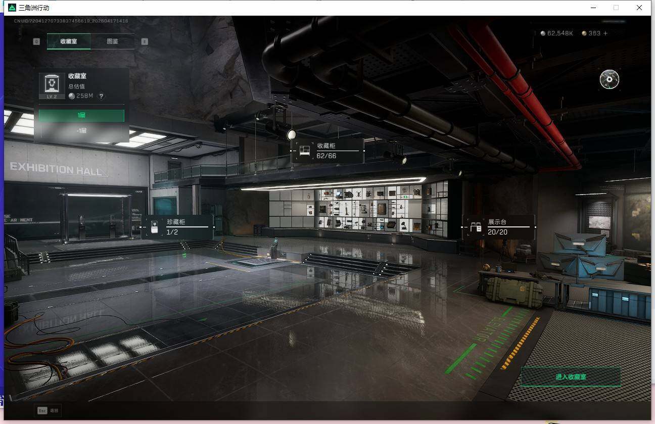Open the 图鉴 tab
The width and height of the screenshot is (655, 424).
tap(112, 41)
